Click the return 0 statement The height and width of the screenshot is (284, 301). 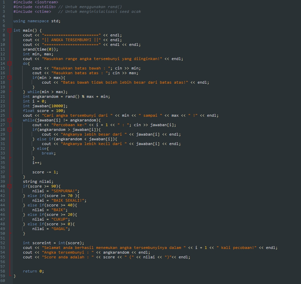point(32,271)
